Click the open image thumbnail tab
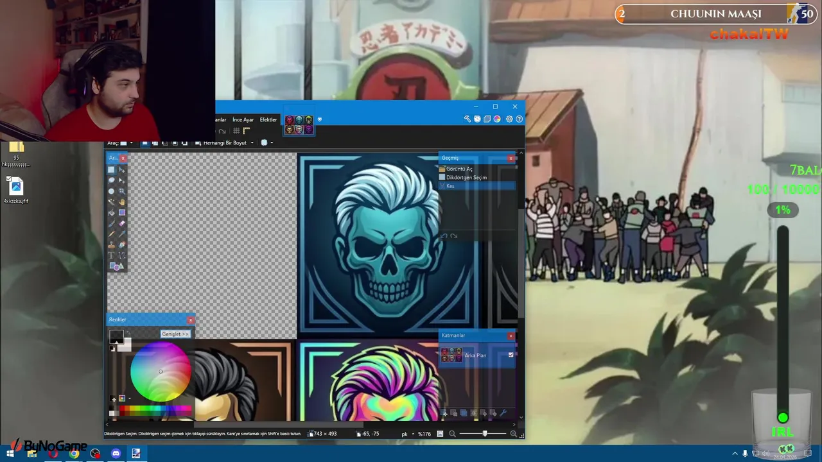 pos(299,124)
